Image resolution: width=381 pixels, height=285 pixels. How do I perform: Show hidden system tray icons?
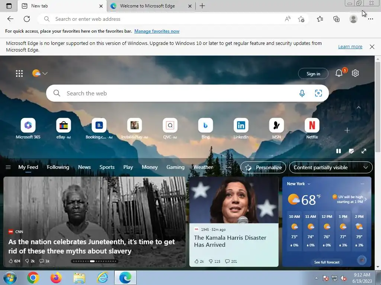pyautogui.click(x=316, y=278)
